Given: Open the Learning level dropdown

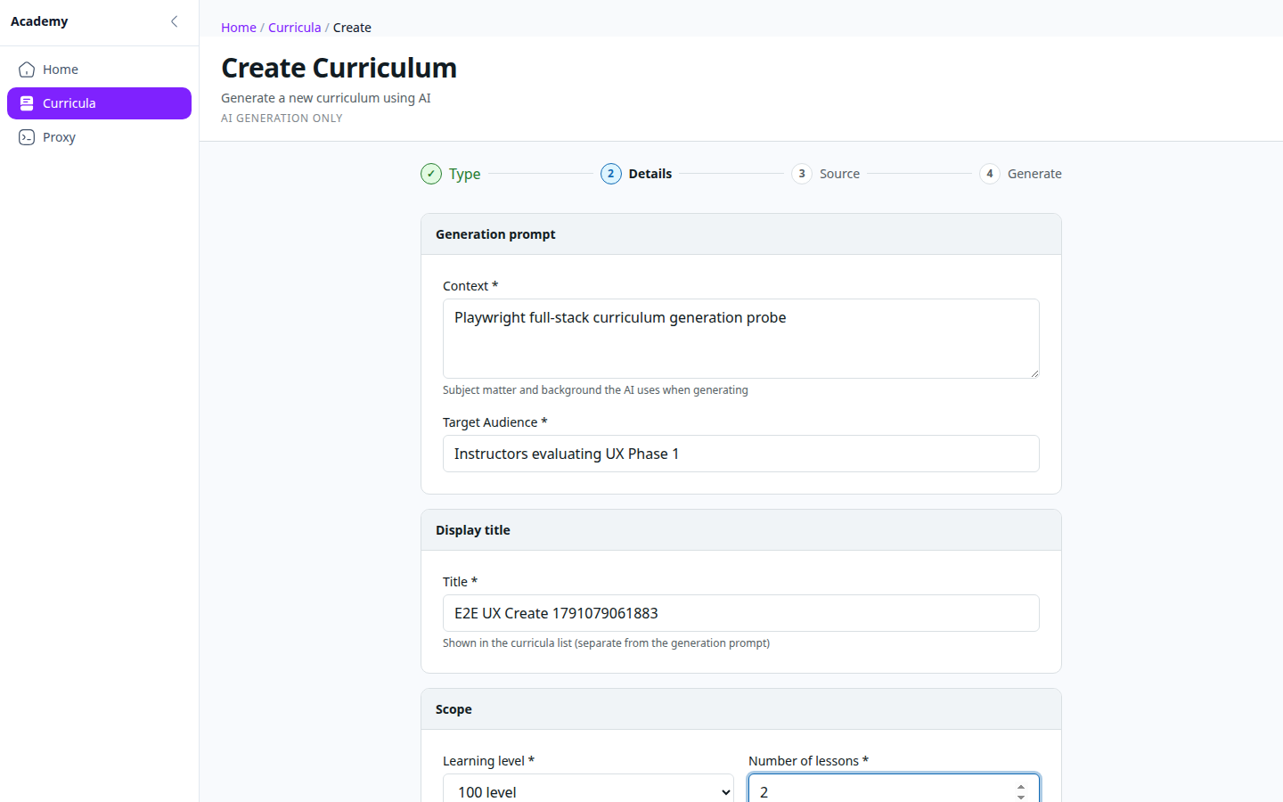Looking at the screenshot, I should pyautogui.click(x=588, y=791).
